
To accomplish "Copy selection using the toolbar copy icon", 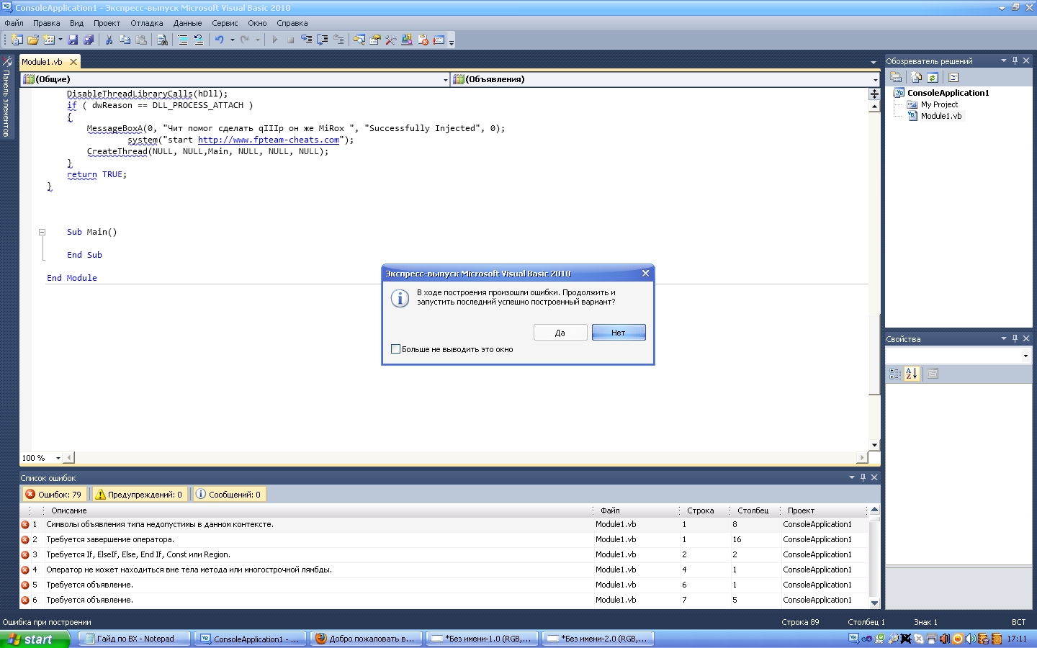I will (125, 40).
